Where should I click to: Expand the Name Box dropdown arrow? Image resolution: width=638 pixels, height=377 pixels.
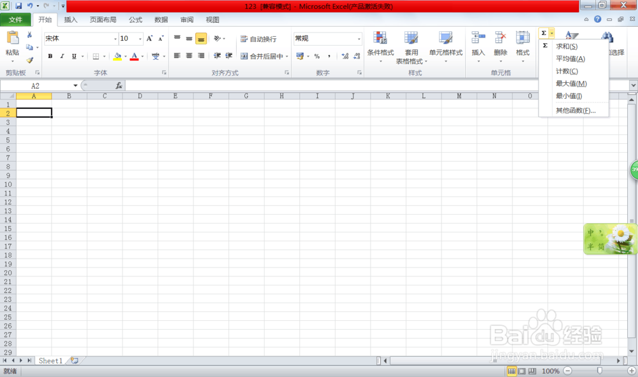[75, 86]
